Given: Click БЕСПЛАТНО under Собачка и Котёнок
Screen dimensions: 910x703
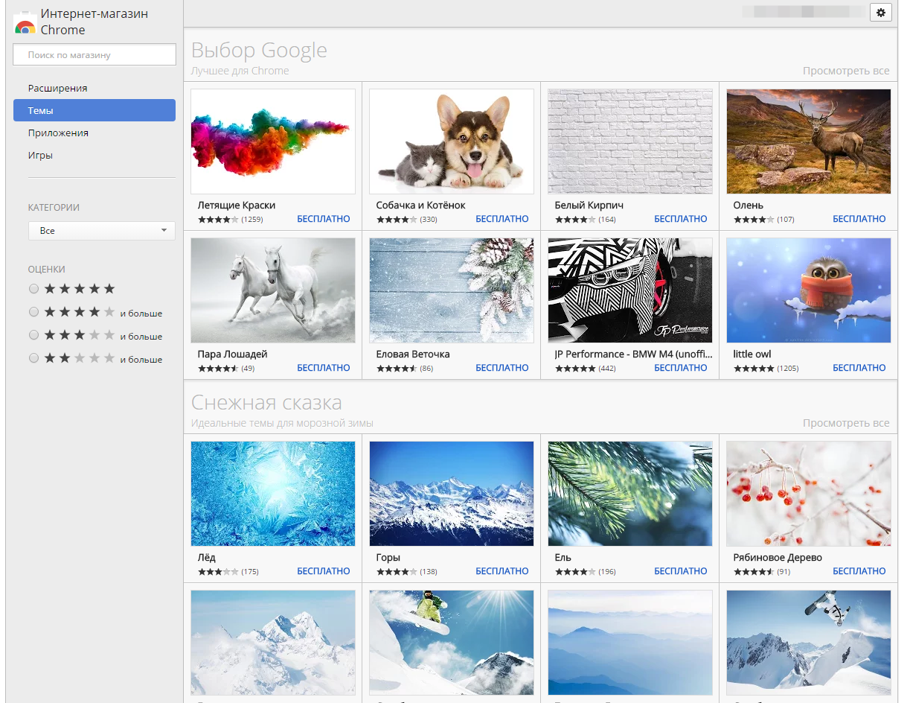Looking at the screenshot, I should point(502,219).
